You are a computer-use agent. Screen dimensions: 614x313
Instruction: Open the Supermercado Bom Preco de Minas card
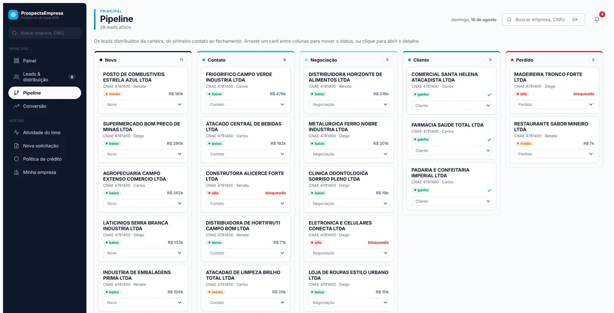tap(143, 139)
